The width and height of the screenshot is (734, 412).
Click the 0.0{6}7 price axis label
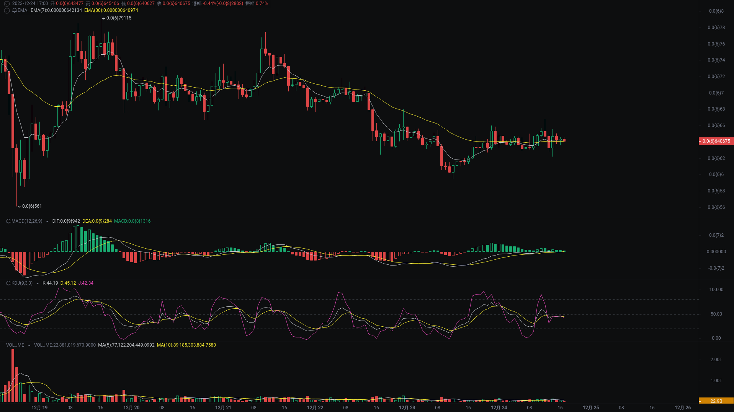716,93
